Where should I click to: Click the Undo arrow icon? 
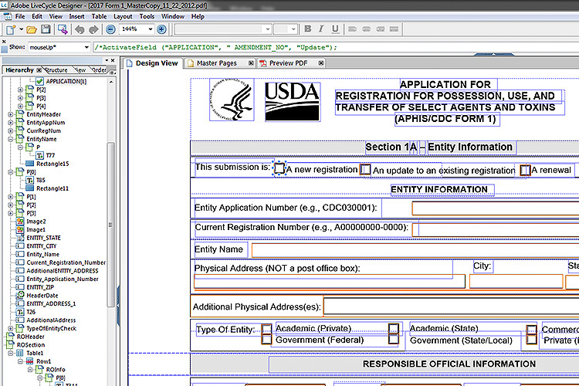coord(79,29)
